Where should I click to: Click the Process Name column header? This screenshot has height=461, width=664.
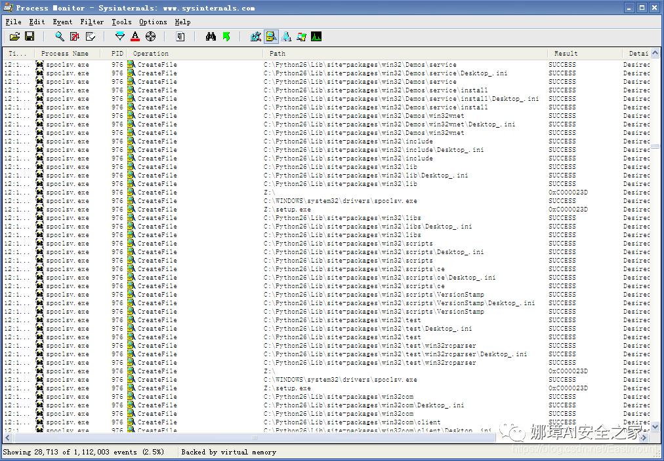[x=68, y=54]
